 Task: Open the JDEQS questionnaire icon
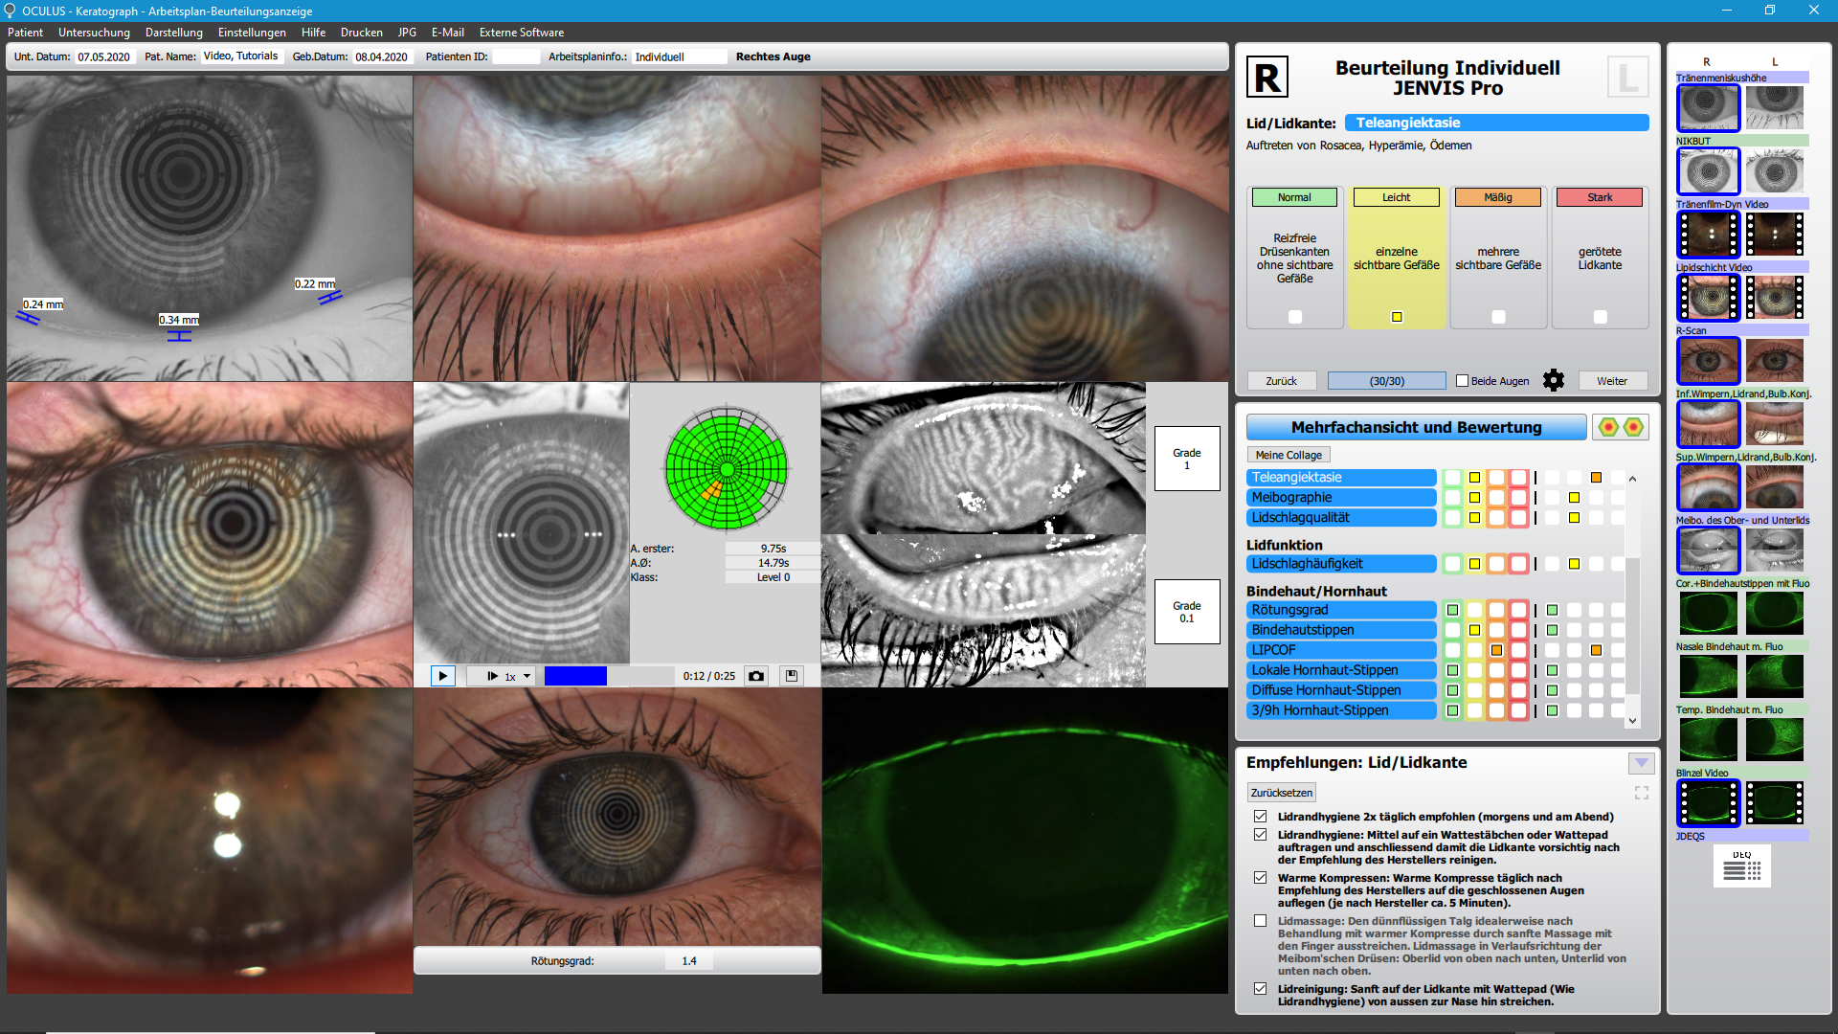coord(1741,866)
